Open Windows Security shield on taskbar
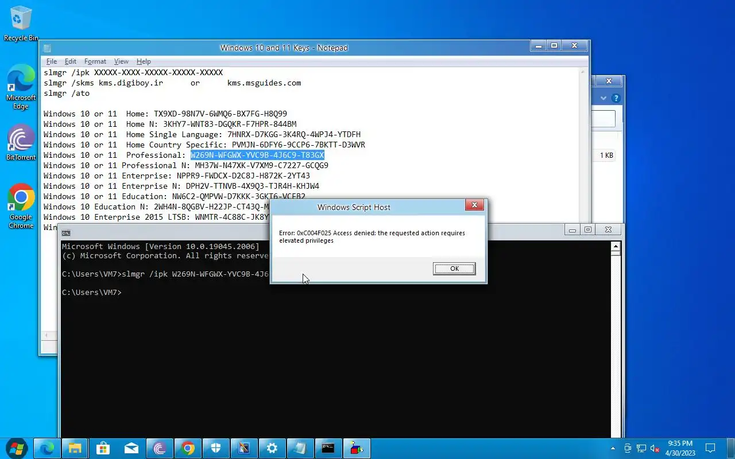 216,448
